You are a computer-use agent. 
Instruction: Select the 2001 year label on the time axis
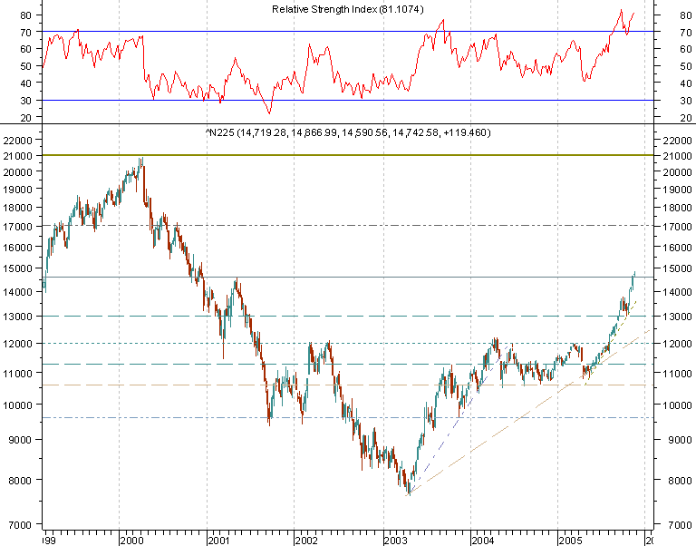(x=219, y=541)
